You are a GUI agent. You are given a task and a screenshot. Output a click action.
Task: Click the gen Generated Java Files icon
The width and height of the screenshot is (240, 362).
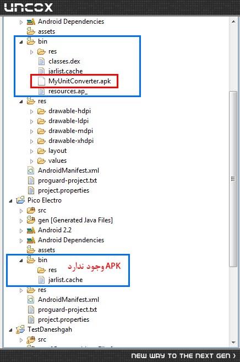pyautogui.click(x=31, y=220)
